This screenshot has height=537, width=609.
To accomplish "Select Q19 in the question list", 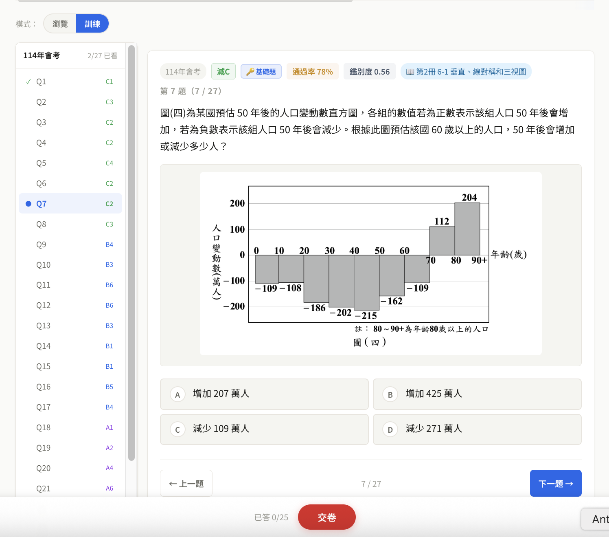I will 43,448.
